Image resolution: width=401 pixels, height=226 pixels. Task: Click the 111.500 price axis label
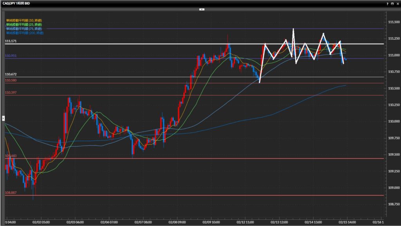coord(394,22)
